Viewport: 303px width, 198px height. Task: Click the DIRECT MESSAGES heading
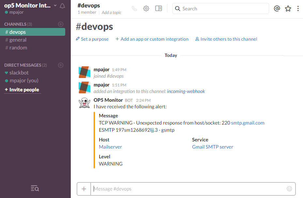pos(25,65)
